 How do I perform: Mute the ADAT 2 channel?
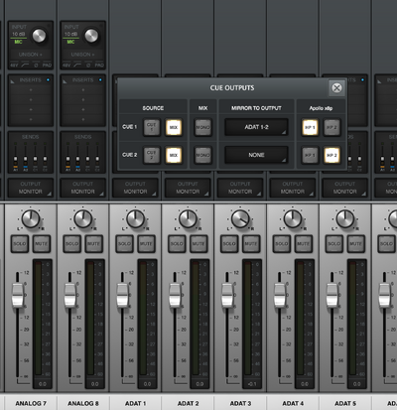(x=198, y=243)
